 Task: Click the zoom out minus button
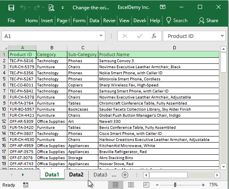click(157, 185)
